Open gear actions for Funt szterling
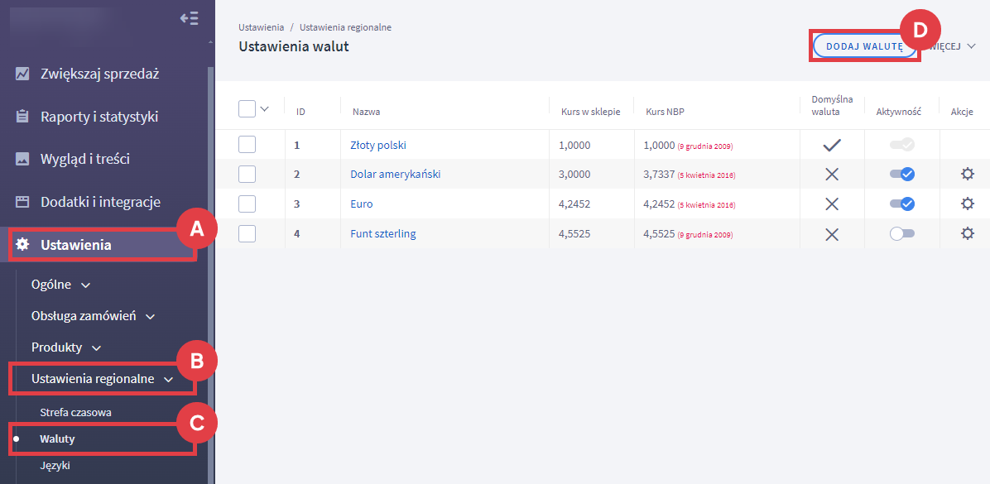This screenshot has width=990, height=484. 967,233
